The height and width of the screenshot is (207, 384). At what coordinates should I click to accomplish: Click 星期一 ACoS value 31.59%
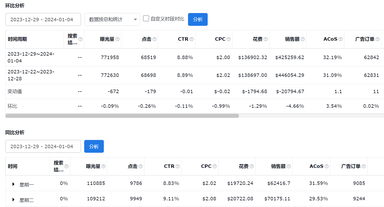coord(319,183)
